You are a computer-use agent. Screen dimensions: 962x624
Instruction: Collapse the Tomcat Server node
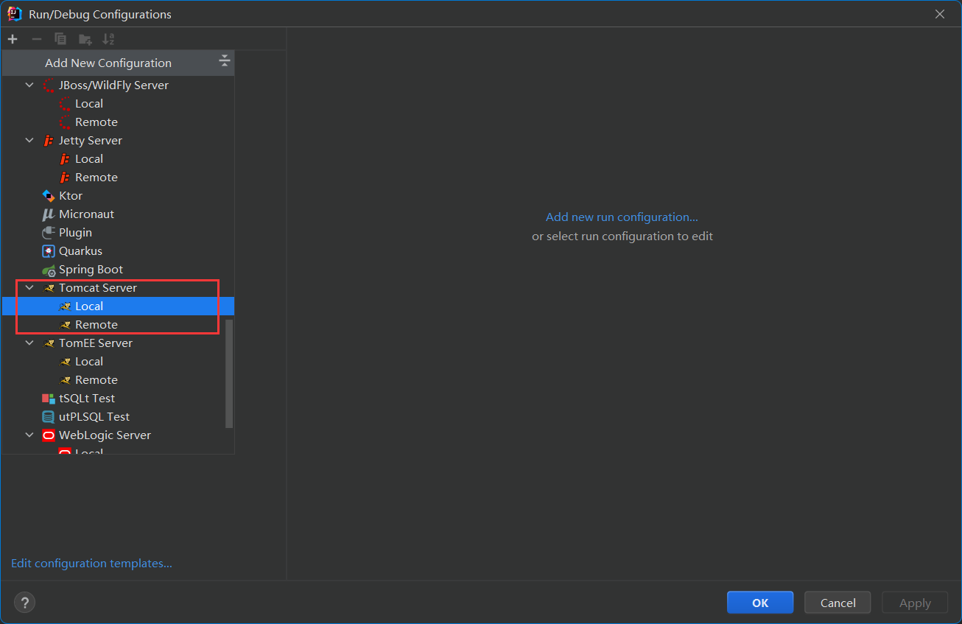(x=29, y=288)
